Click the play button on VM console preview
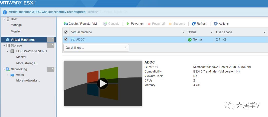The width and height of the screenshot is (268, 117). point(103,83)
